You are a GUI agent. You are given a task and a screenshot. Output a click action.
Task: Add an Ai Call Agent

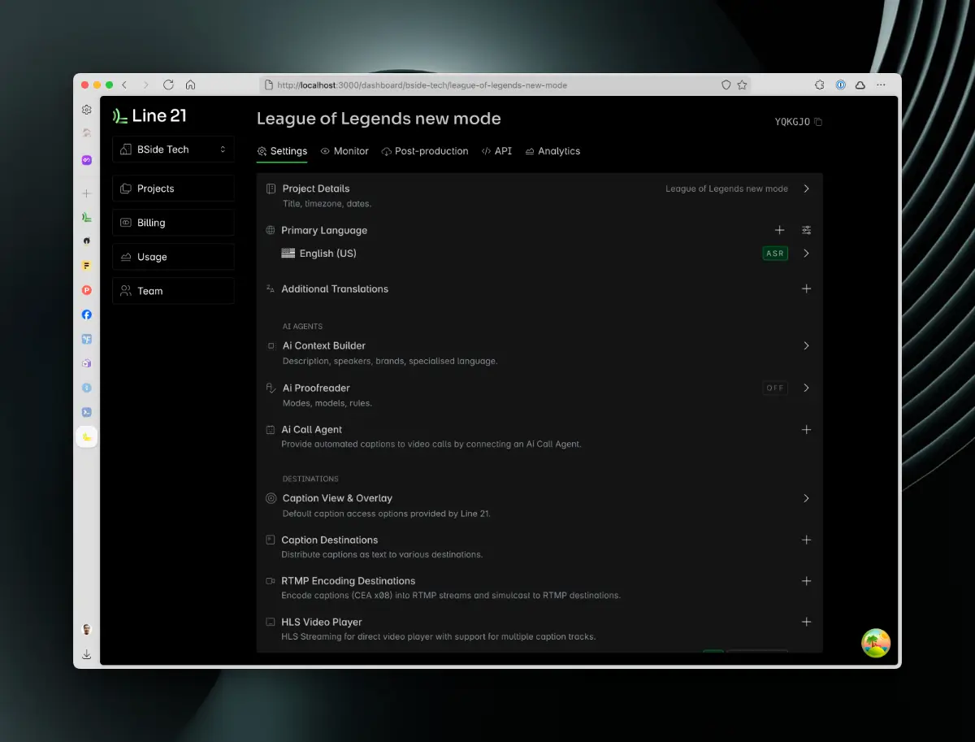806,429
